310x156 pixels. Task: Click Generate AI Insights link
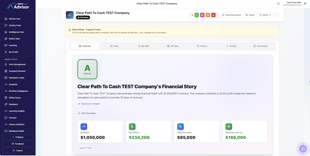coord(89,104)
